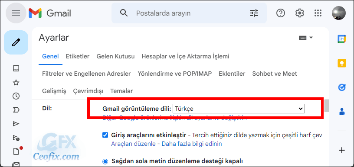Open the Support help icon

[281, 13]
